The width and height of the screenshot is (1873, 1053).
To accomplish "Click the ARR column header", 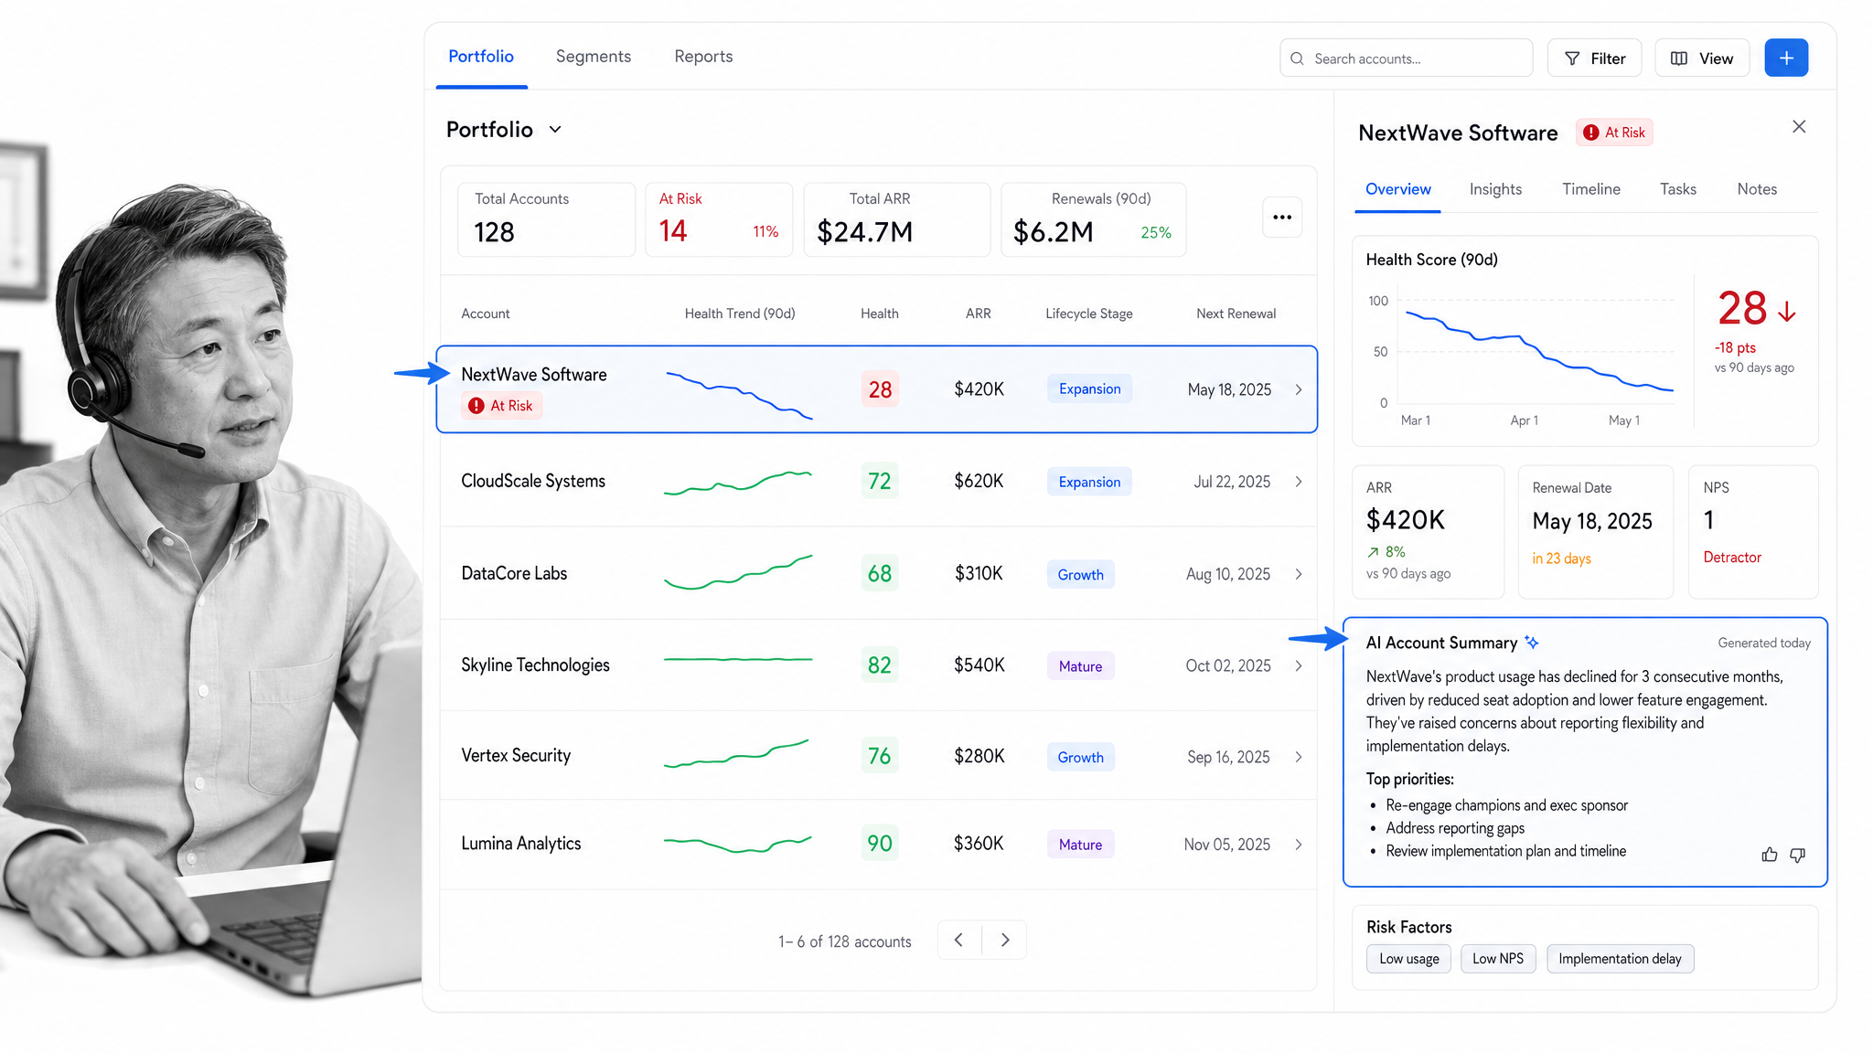I will click(978, 314).
